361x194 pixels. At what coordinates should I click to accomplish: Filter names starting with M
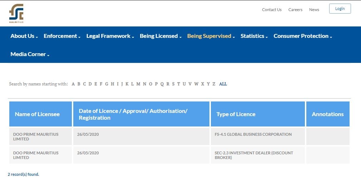coord(138,84)
